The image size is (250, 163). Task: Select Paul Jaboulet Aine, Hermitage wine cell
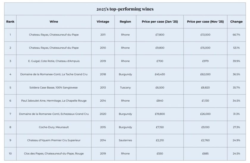pyautogui.click(x=54, y=101)
